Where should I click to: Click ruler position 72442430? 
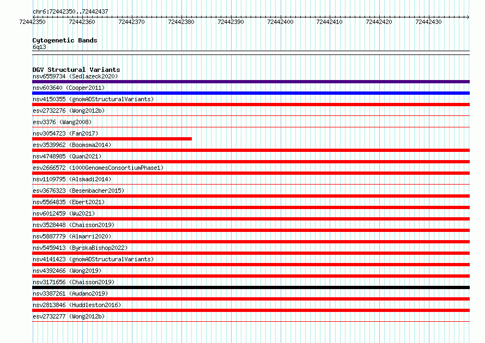click(x=429, y=22)
